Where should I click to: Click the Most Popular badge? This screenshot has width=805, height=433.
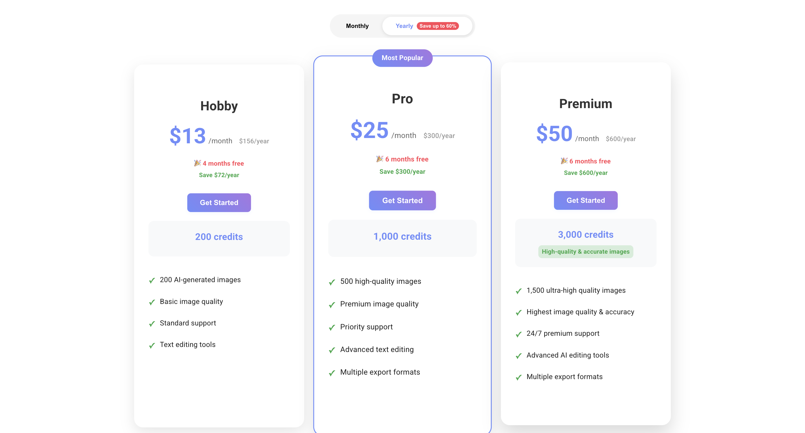tap(402, 58)
